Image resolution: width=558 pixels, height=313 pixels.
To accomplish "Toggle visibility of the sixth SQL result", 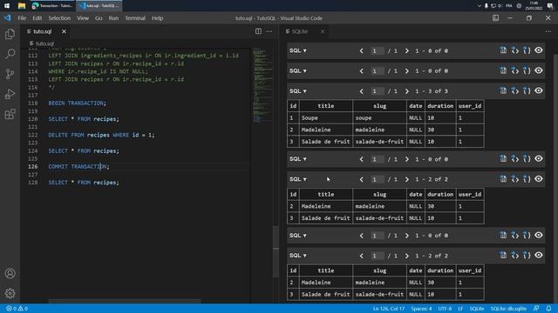I will (x=539, y=235).
